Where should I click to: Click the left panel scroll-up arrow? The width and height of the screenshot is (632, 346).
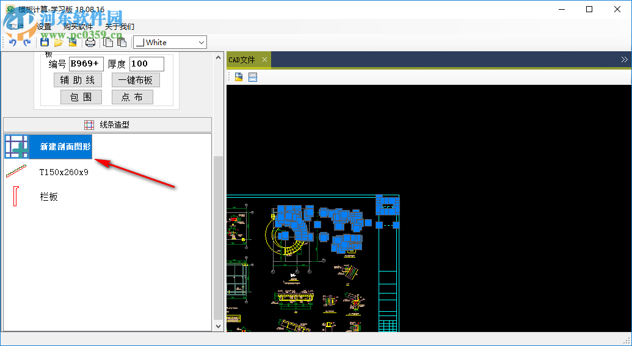click(218, 57)
